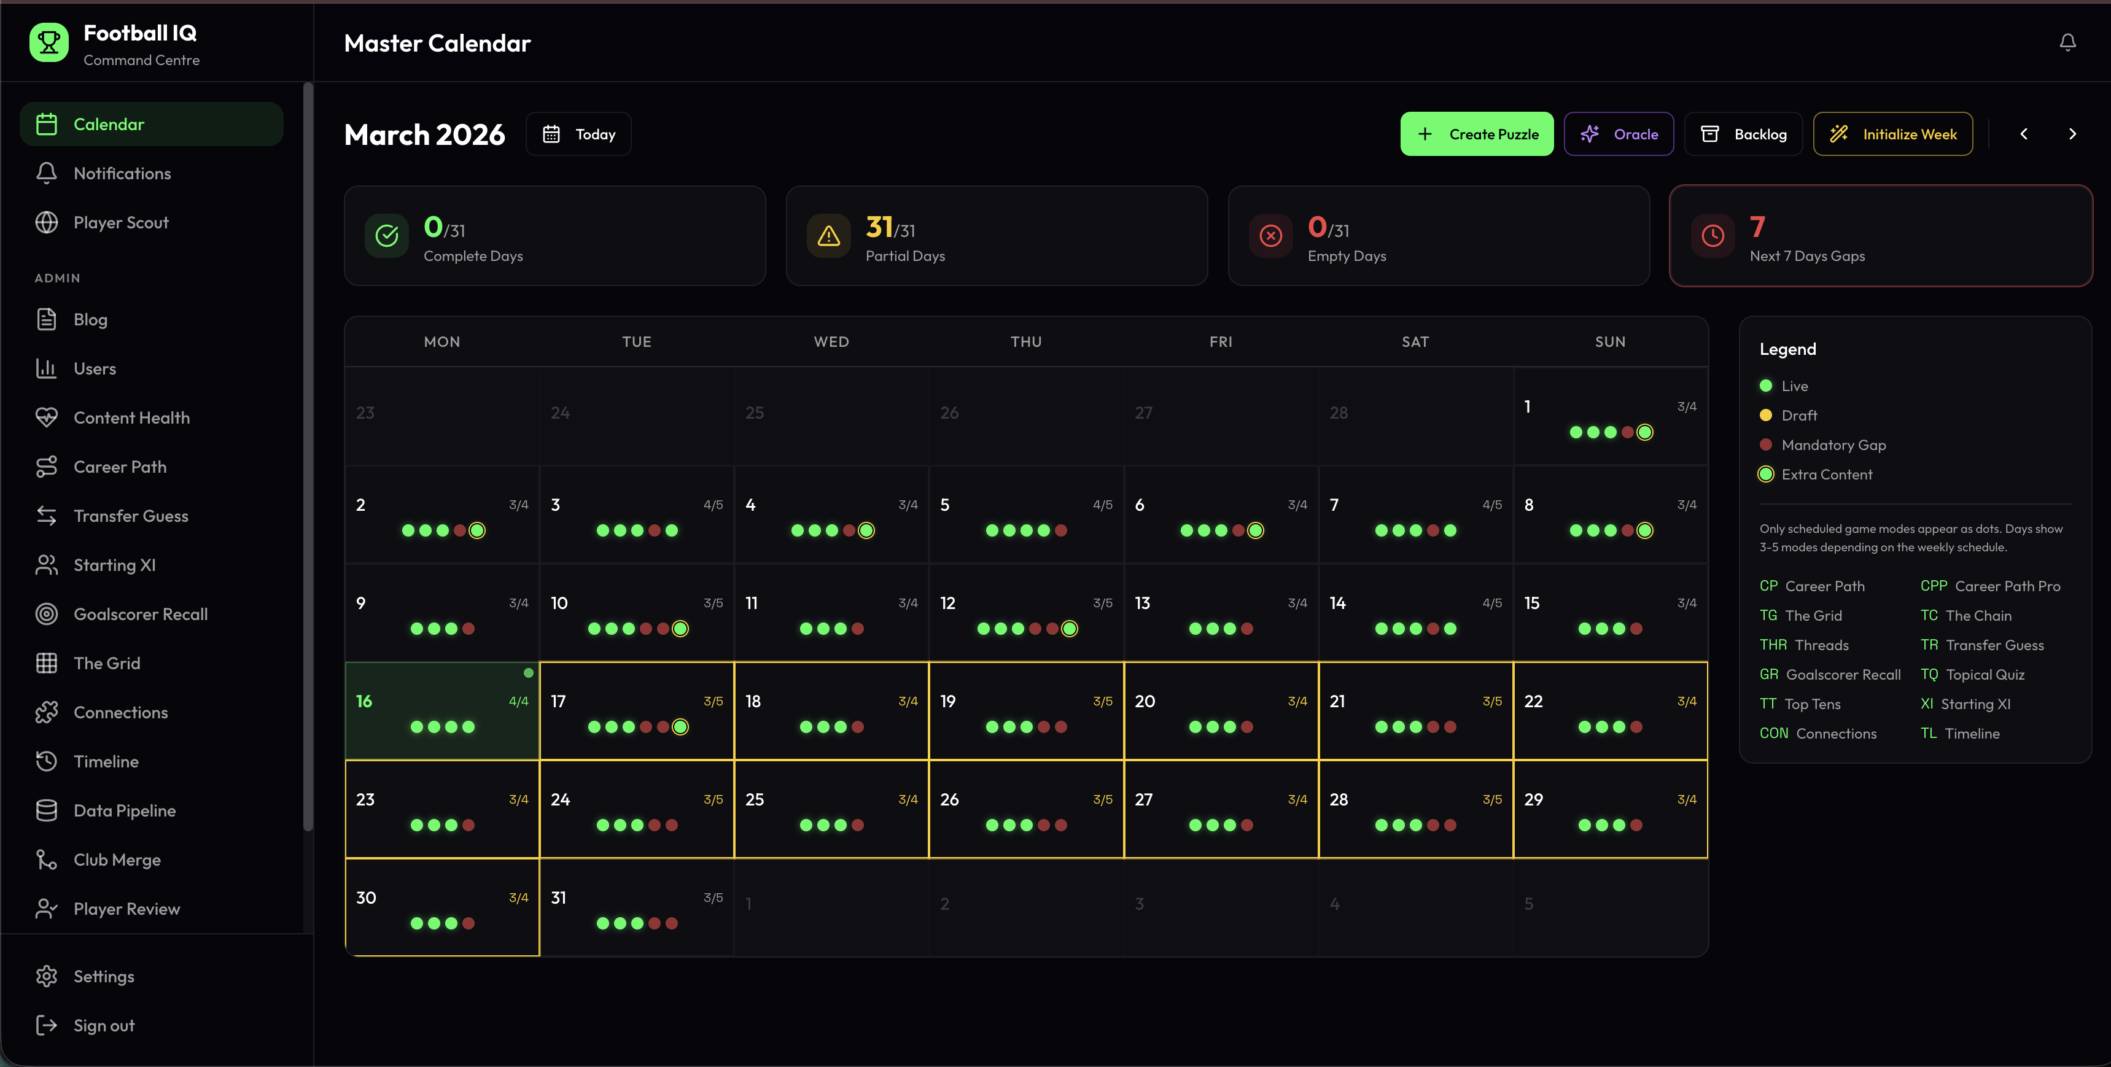This screenshot has width=2111, height=1067.
Task: Select the Goalscorer Recall target icon
Action: (x=47, y=614)
